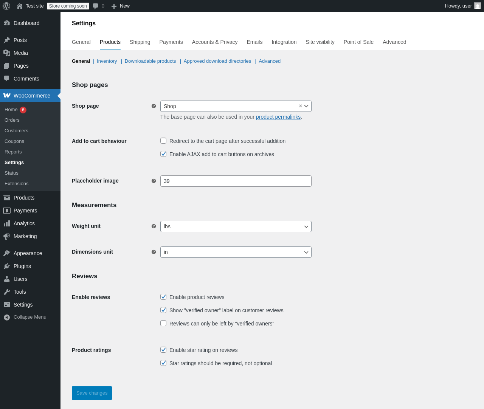Go to Inventory subsection

point(107,61)
